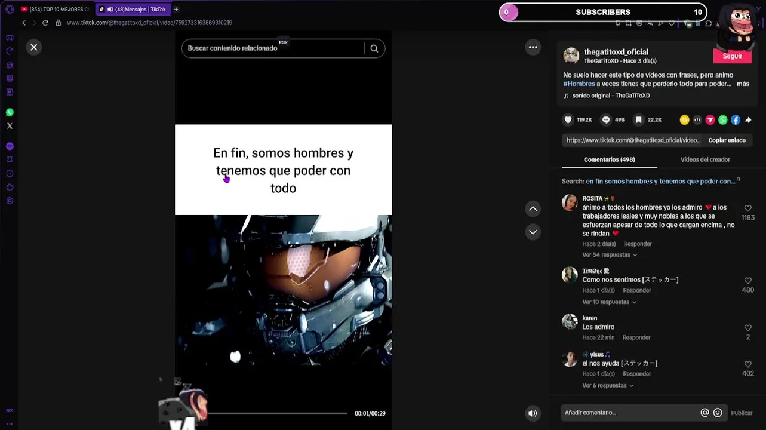Expand the description with 'más'
Image resolution: width=766 pixels, height=430 pixels.
tap(743, 84)
